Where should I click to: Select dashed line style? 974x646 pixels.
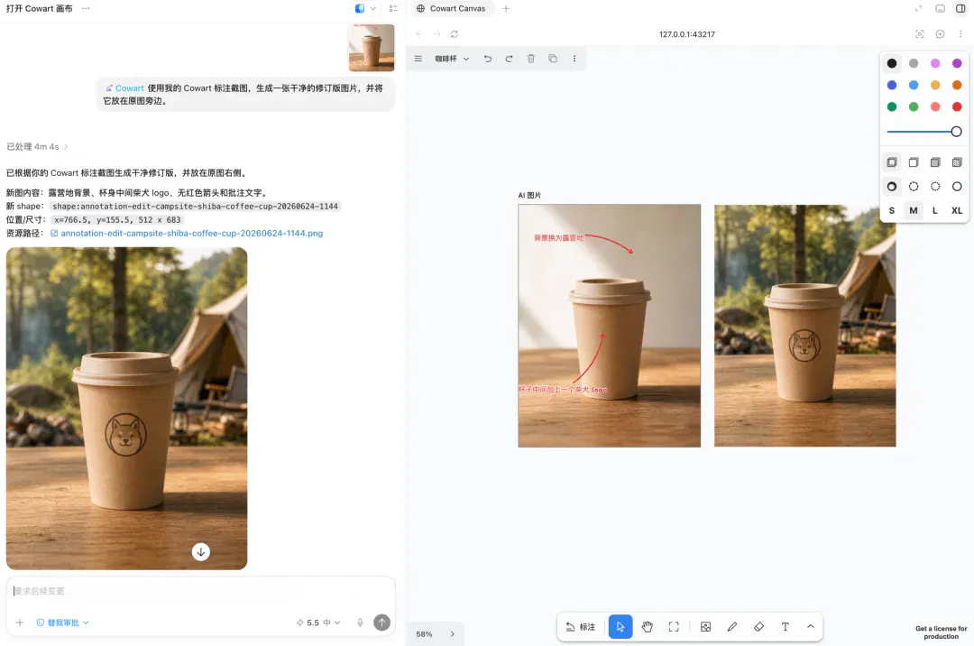pyautogui.click(x=913, y=187)
